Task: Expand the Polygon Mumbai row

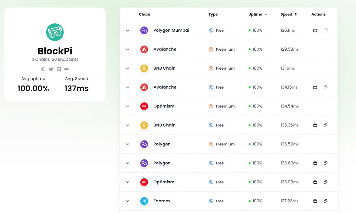Action: pos(128,31)
